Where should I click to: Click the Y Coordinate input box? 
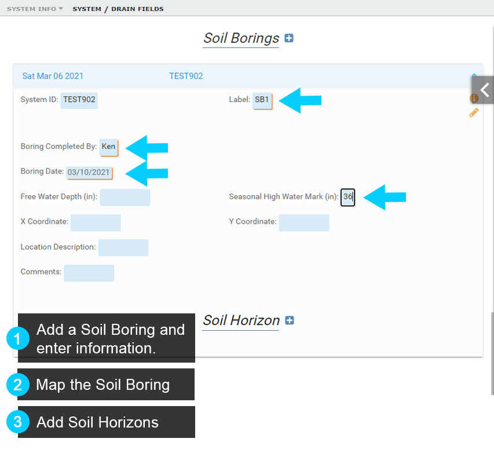(x=303, y=222)
